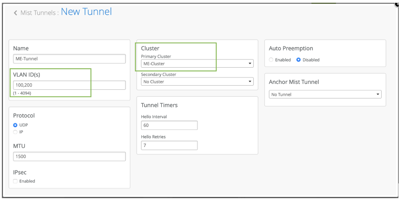Click the New Tunnel page title
This screenshot has height=200, width=402.
coord(86,12)
